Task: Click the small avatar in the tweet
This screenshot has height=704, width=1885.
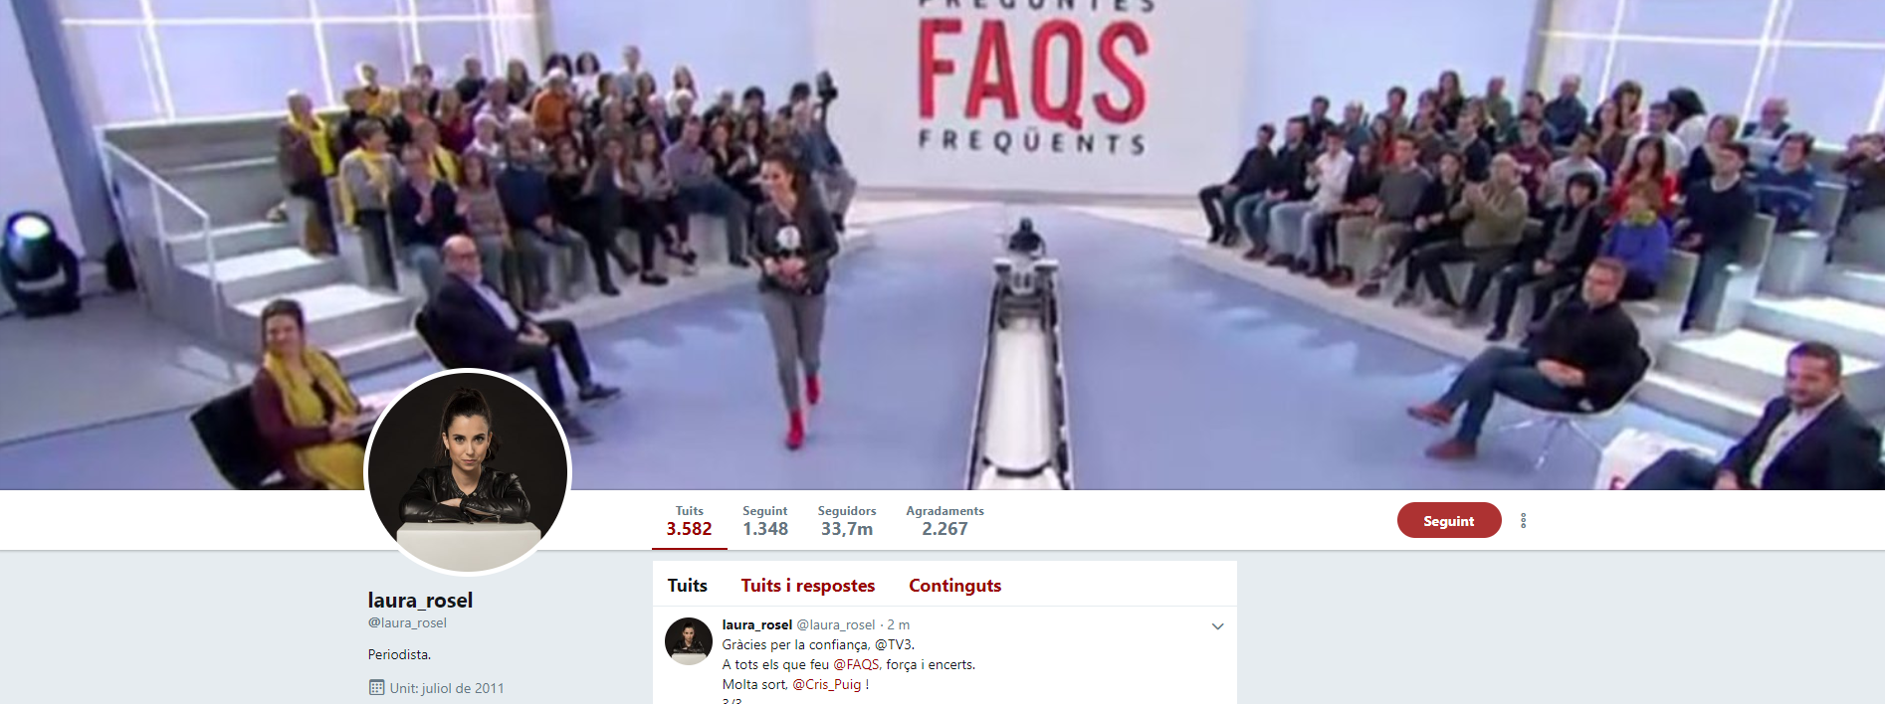Action: [688, 641]
